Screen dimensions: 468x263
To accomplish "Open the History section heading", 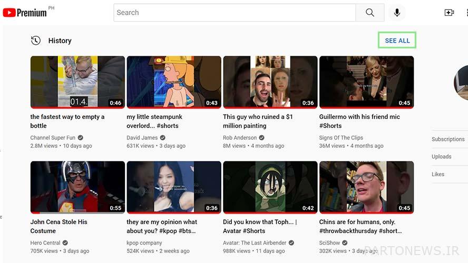I will (x=60, y=41).
